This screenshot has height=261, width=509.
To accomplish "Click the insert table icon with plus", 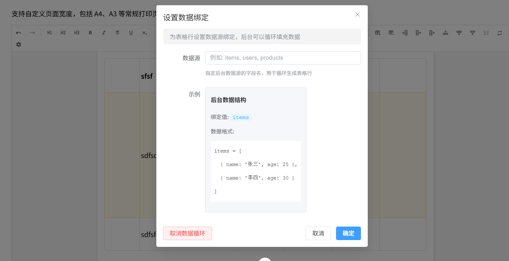I will [378, 33].
